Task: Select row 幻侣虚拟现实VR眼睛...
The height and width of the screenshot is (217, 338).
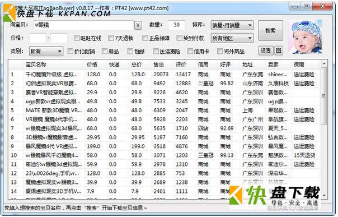Action: click(x=164, y=84)
